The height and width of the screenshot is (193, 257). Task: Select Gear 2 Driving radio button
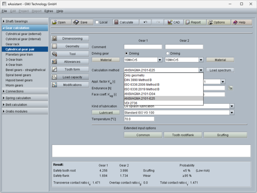coord(167,53)
